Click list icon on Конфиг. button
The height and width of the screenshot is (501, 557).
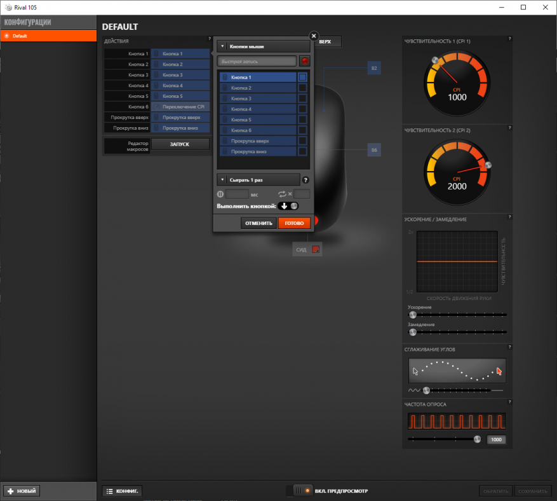(x=109, y=491)
